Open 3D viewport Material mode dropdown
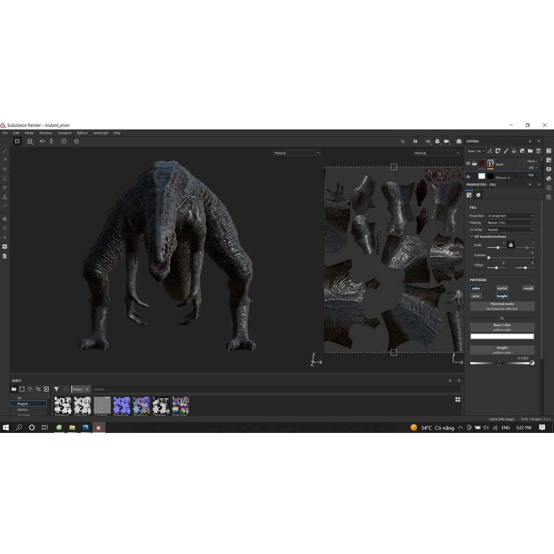This screenshot has width=554, height=554. 296,153
